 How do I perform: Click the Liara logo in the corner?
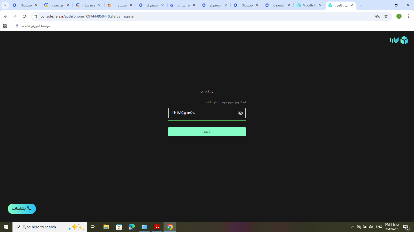pyautogui.click(x=399, y=40)
